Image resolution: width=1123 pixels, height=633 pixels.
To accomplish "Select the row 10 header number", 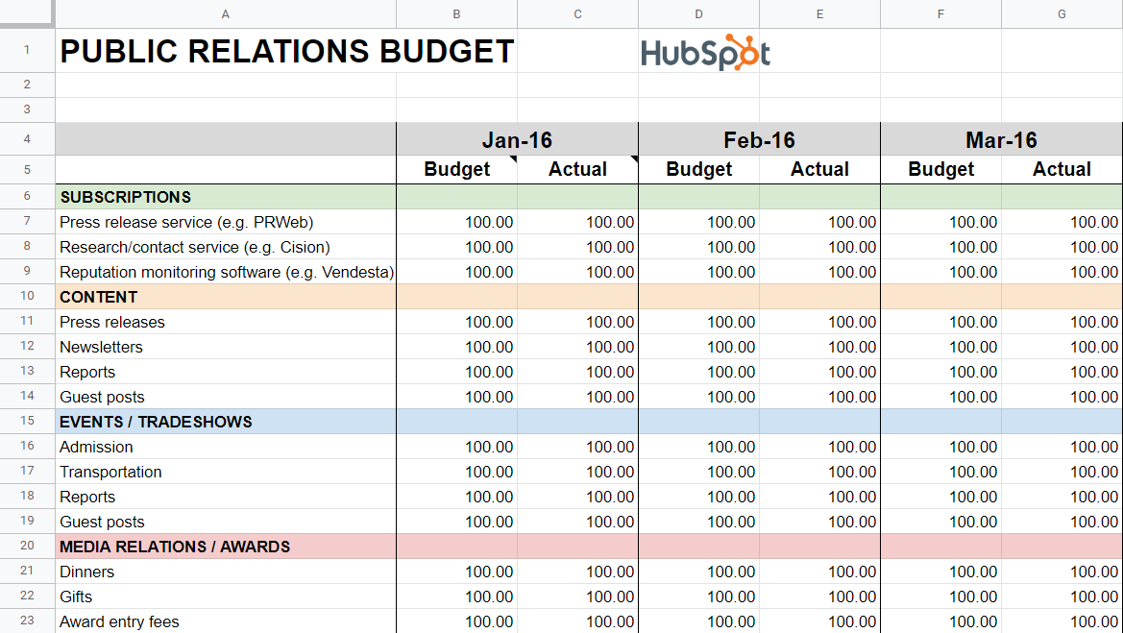I will coord(27,297).
